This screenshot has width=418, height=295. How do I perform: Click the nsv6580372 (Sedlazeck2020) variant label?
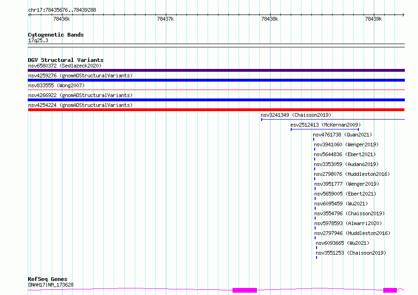pyautogui.click(x=65, y=66)
